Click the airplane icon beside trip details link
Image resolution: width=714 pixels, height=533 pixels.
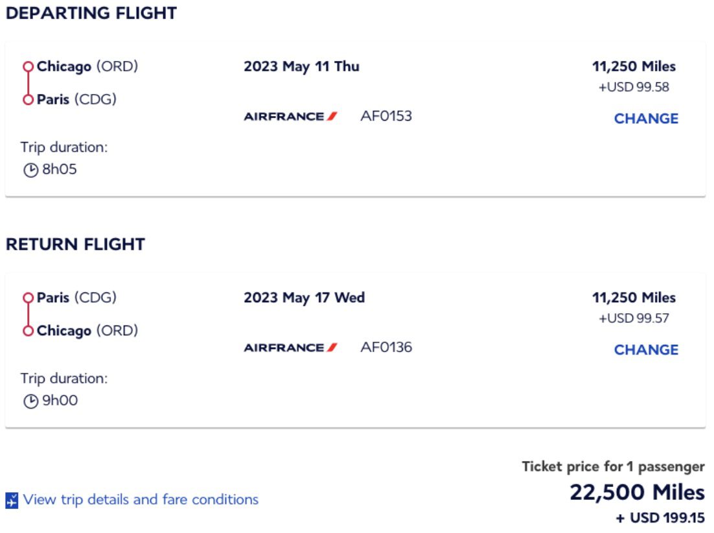(11, 499)
